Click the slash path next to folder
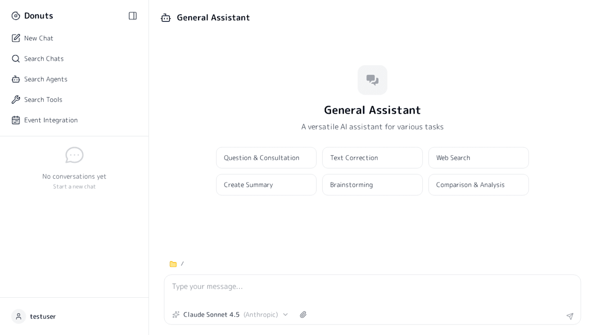 tap(182, 264)
